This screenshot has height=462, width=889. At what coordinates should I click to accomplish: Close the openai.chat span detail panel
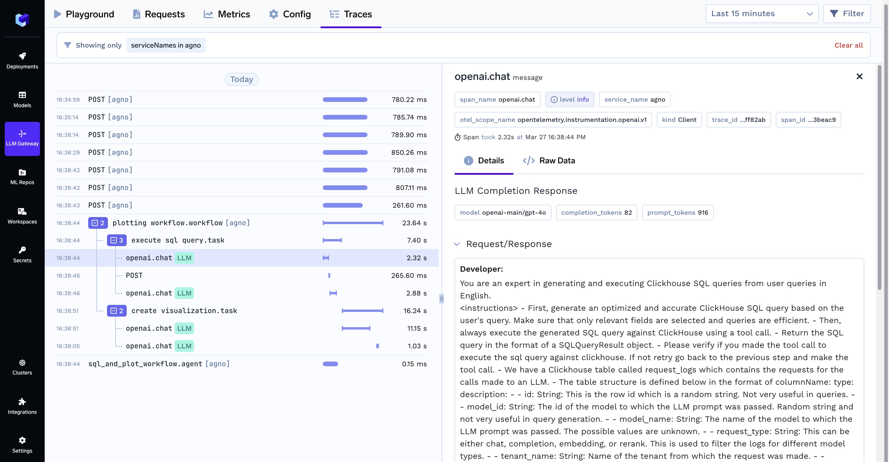pos(860,77)
